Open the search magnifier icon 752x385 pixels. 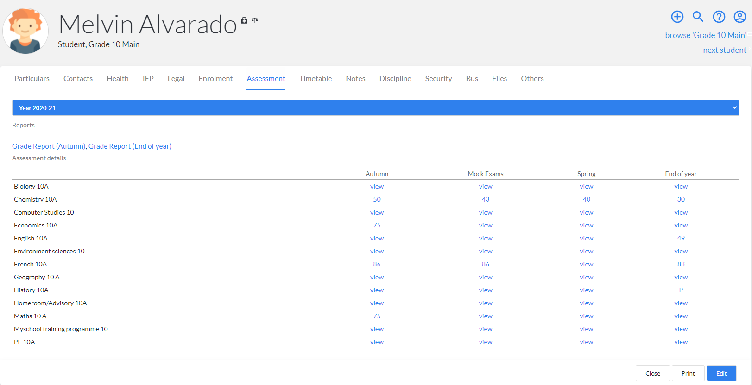click(x=698, y=17)
